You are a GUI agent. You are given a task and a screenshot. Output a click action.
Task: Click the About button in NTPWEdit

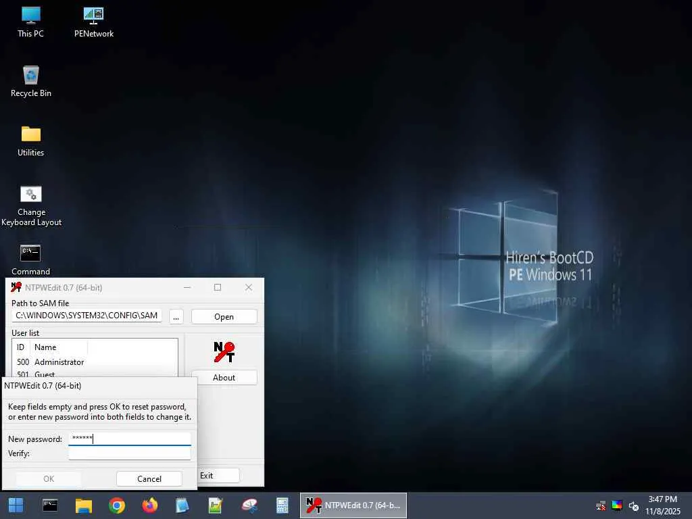[224, 378]
